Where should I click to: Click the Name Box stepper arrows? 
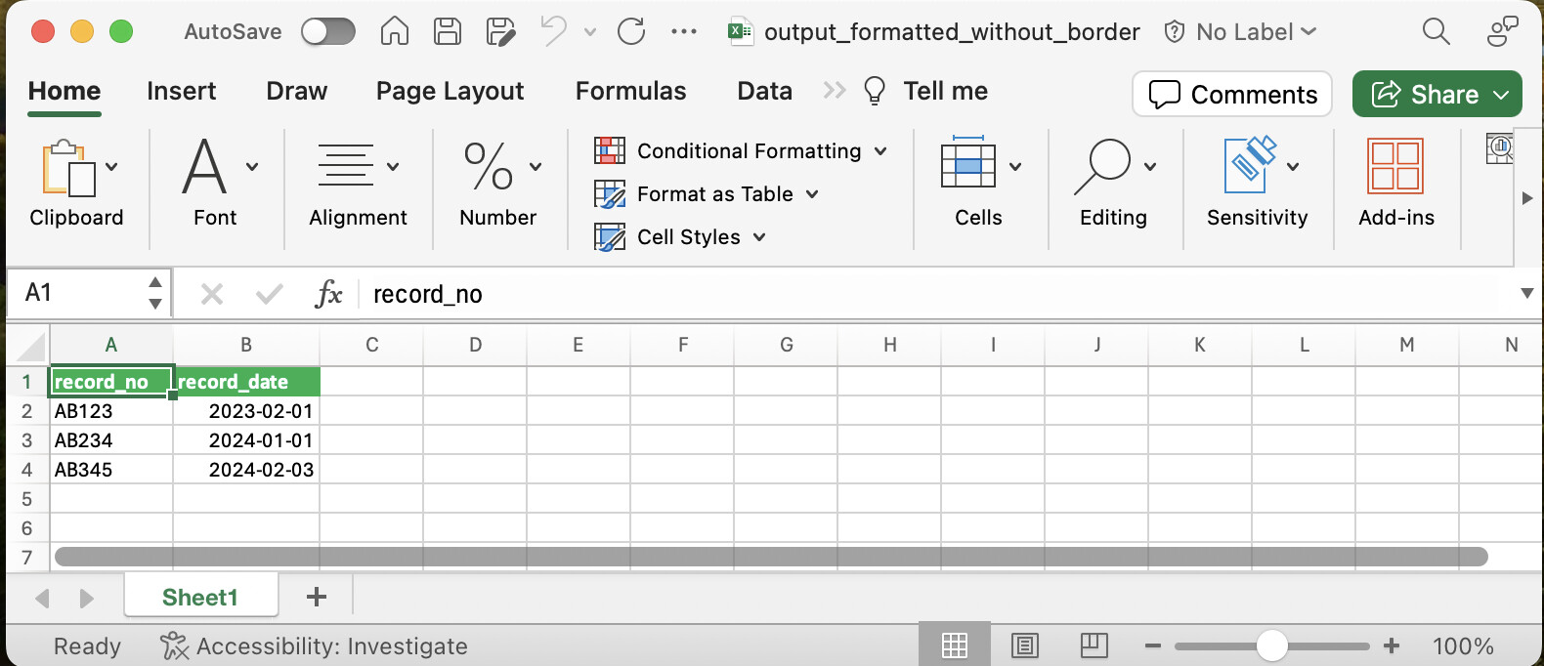click(x=155, y=293)
